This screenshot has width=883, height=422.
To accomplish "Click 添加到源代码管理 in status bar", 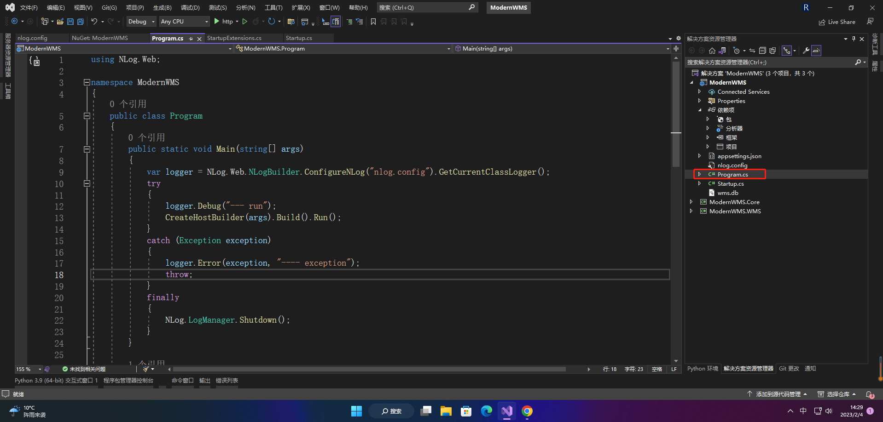I will coord(777,394).
